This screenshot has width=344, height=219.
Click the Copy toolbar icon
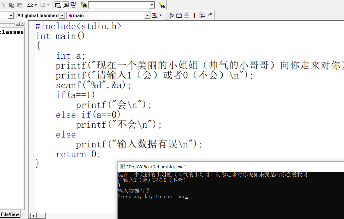(11, 5)
